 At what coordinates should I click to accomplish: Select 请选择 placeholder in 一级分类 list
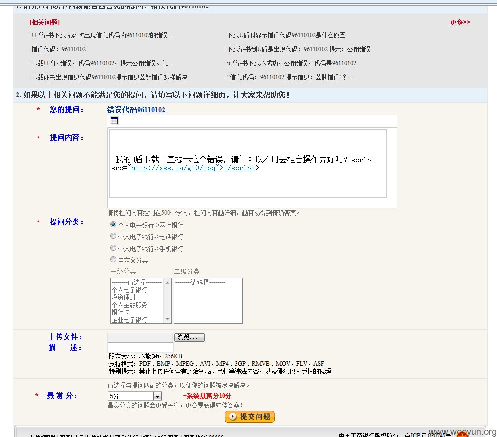(137, 282)
